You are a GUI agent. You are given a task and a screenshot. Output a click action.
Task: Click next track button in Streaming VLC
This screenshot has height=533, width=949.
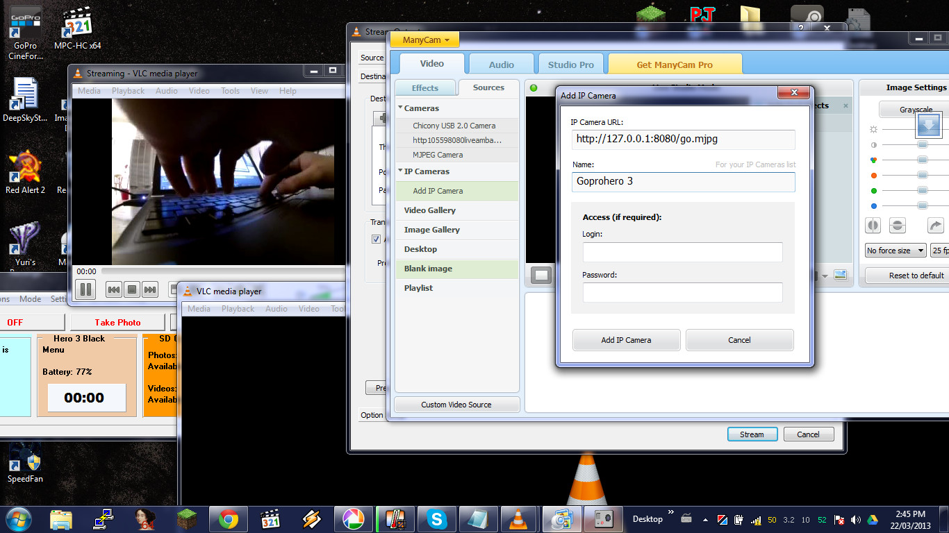(150, 290)
